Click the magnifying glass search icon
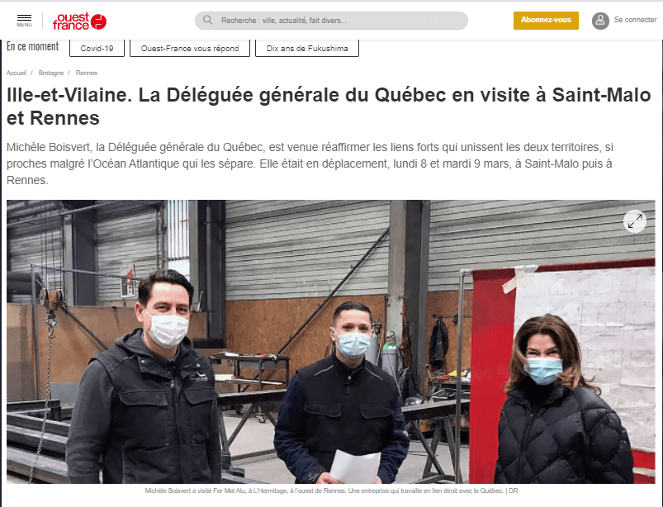Viewport: 663px width, 507px height. [207, 20]
